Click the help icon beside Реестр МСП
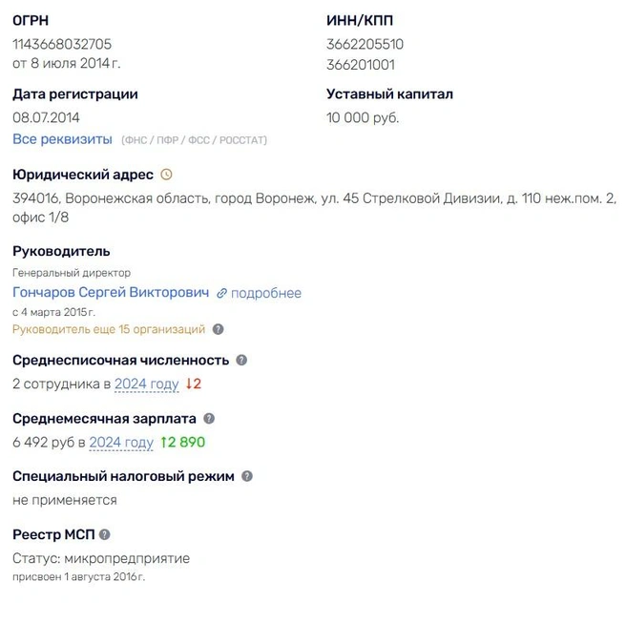The height and width of the screenshot is (623, 626). click(105, 534)
